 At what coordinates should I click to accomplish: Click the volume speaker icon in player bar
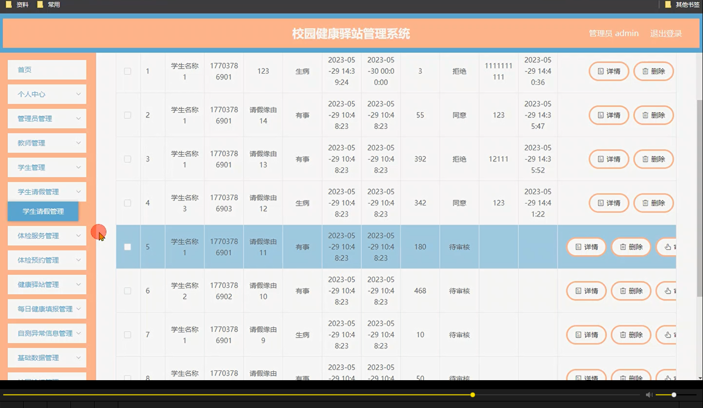649,395
